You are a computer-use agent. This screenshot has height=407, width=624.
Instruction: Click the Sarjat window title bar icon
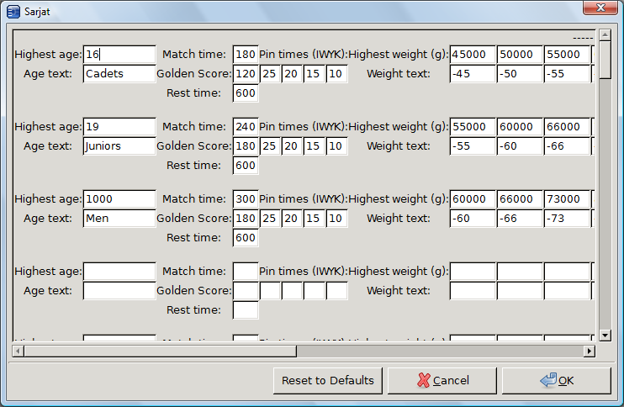click(x=13, y=8)
